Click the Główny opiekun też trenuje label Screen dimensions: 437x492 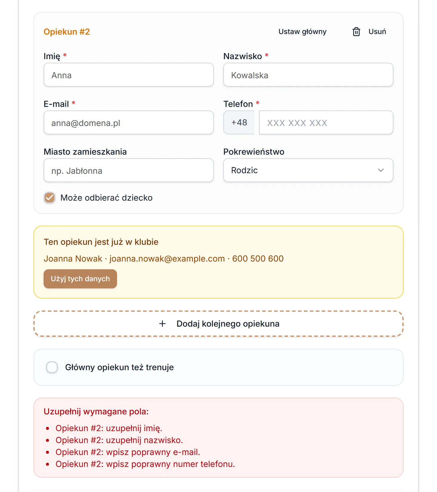click(119, 367)
